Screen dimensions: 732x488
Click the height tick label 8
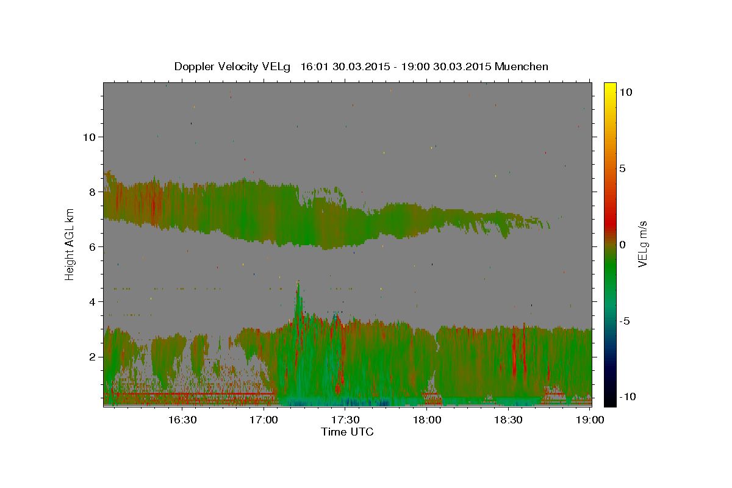[92, 192]
